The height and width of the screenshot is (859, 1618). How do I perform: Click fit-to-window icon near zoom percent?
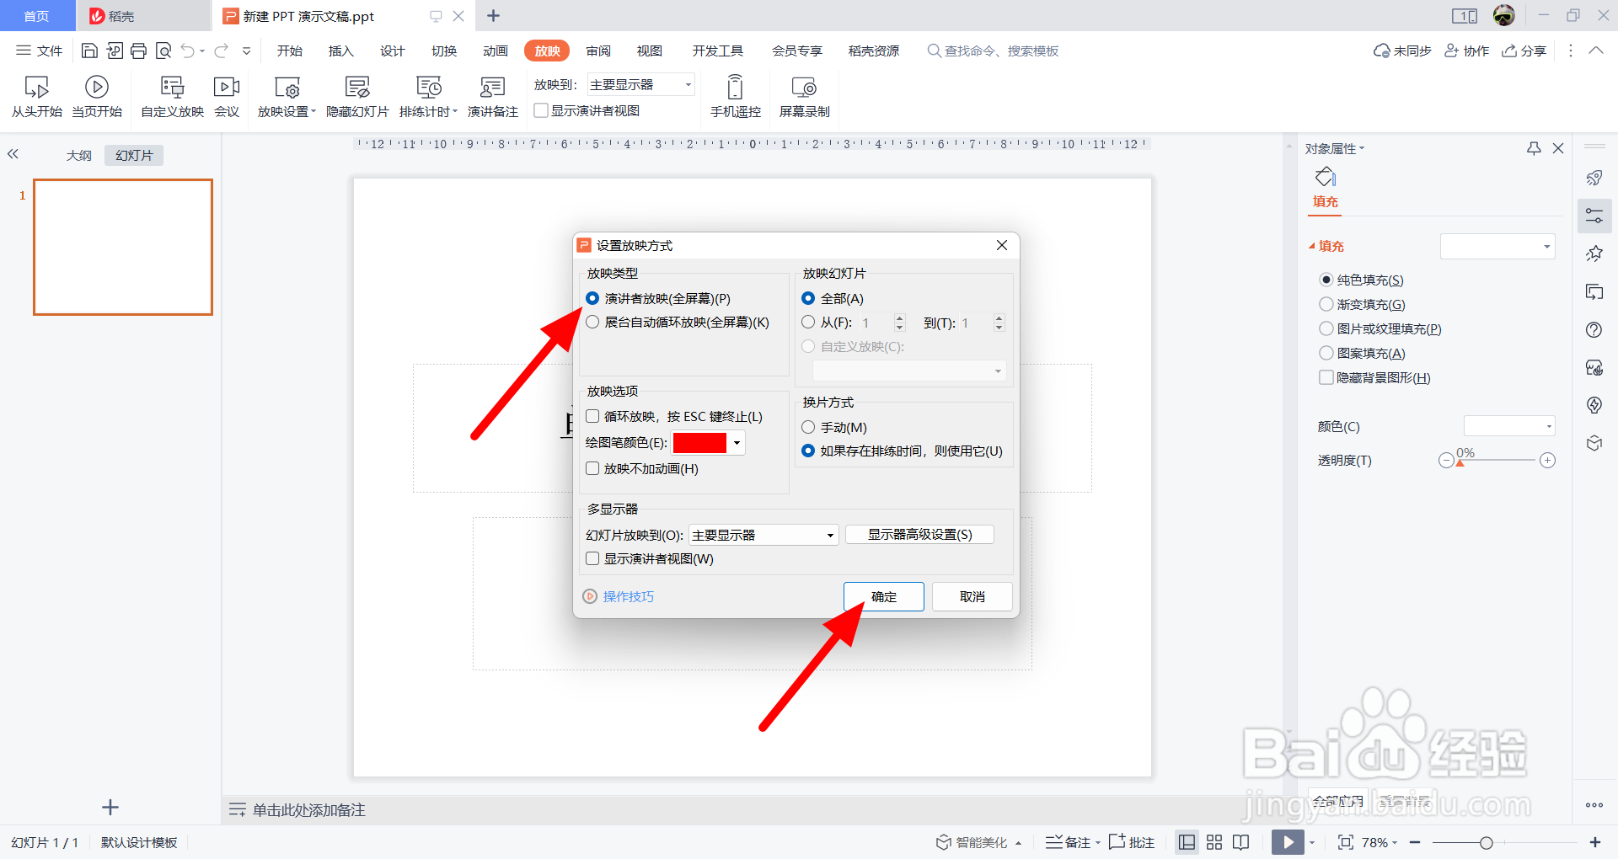click(x=1346, y=842)
